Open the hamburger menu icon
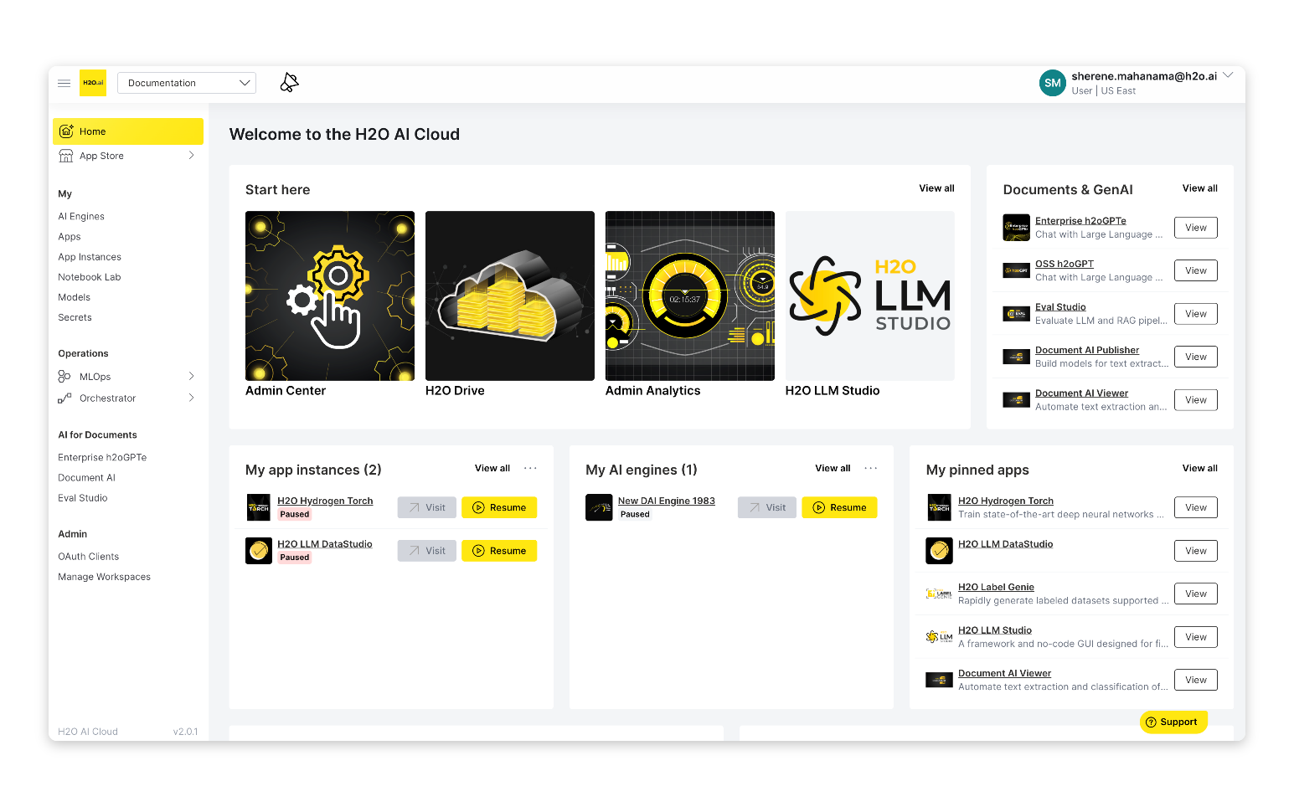The width and height of the screenshot is (1294, 807). click(64, 83)
